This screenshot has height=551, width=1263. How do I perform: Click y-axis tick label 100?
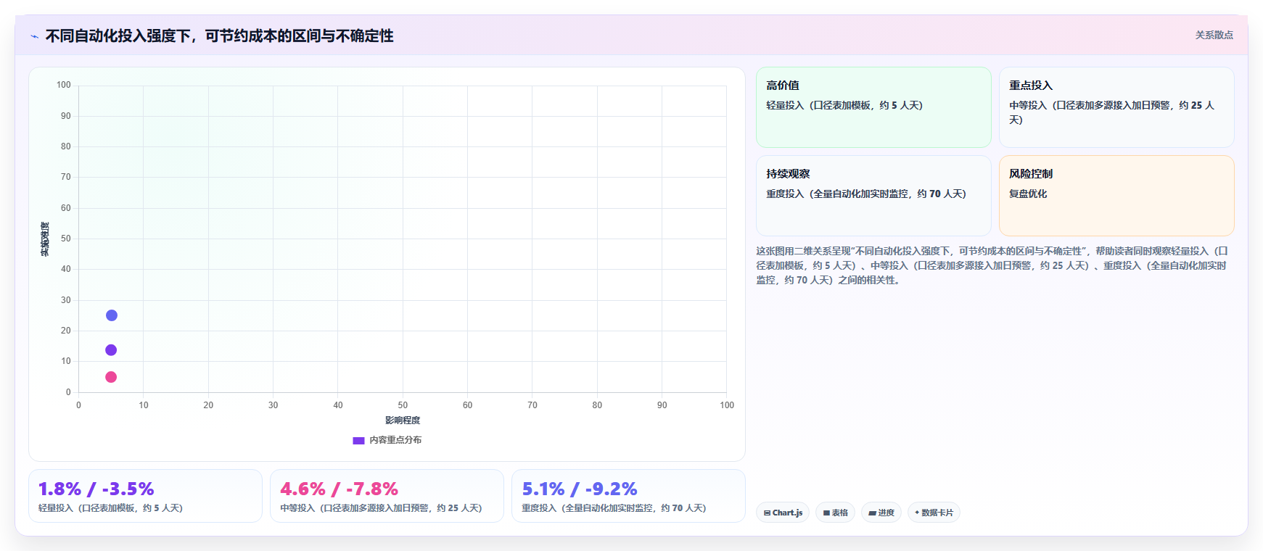pos(64,85)
